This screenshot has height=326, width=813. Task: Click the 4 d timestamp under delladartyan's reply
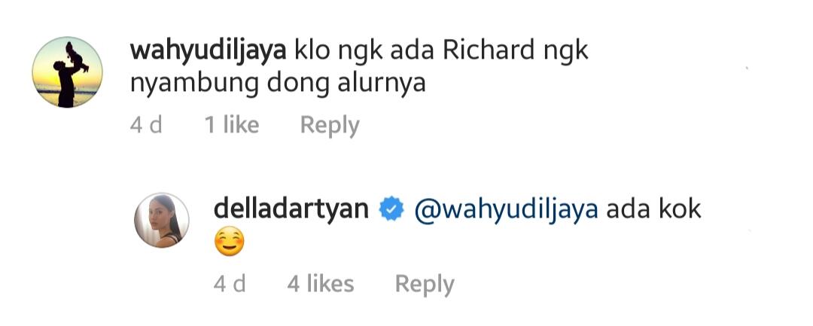tap(230, 284)
